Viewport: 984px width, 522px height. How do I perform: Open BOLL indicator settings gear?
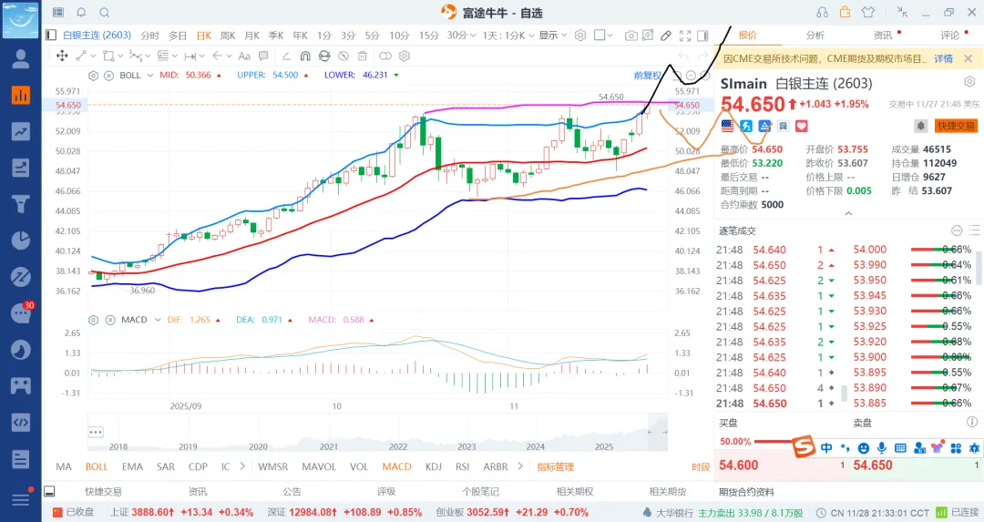(92, 76)
